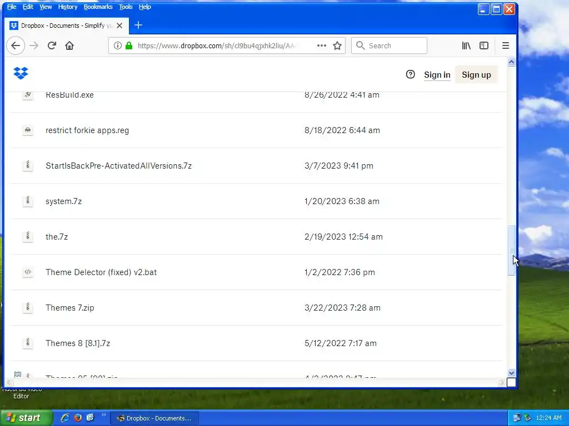The height and width of the screenshot is (426, 569).
Task: Open the Bookmarks menu
Action: coord(98,7)
